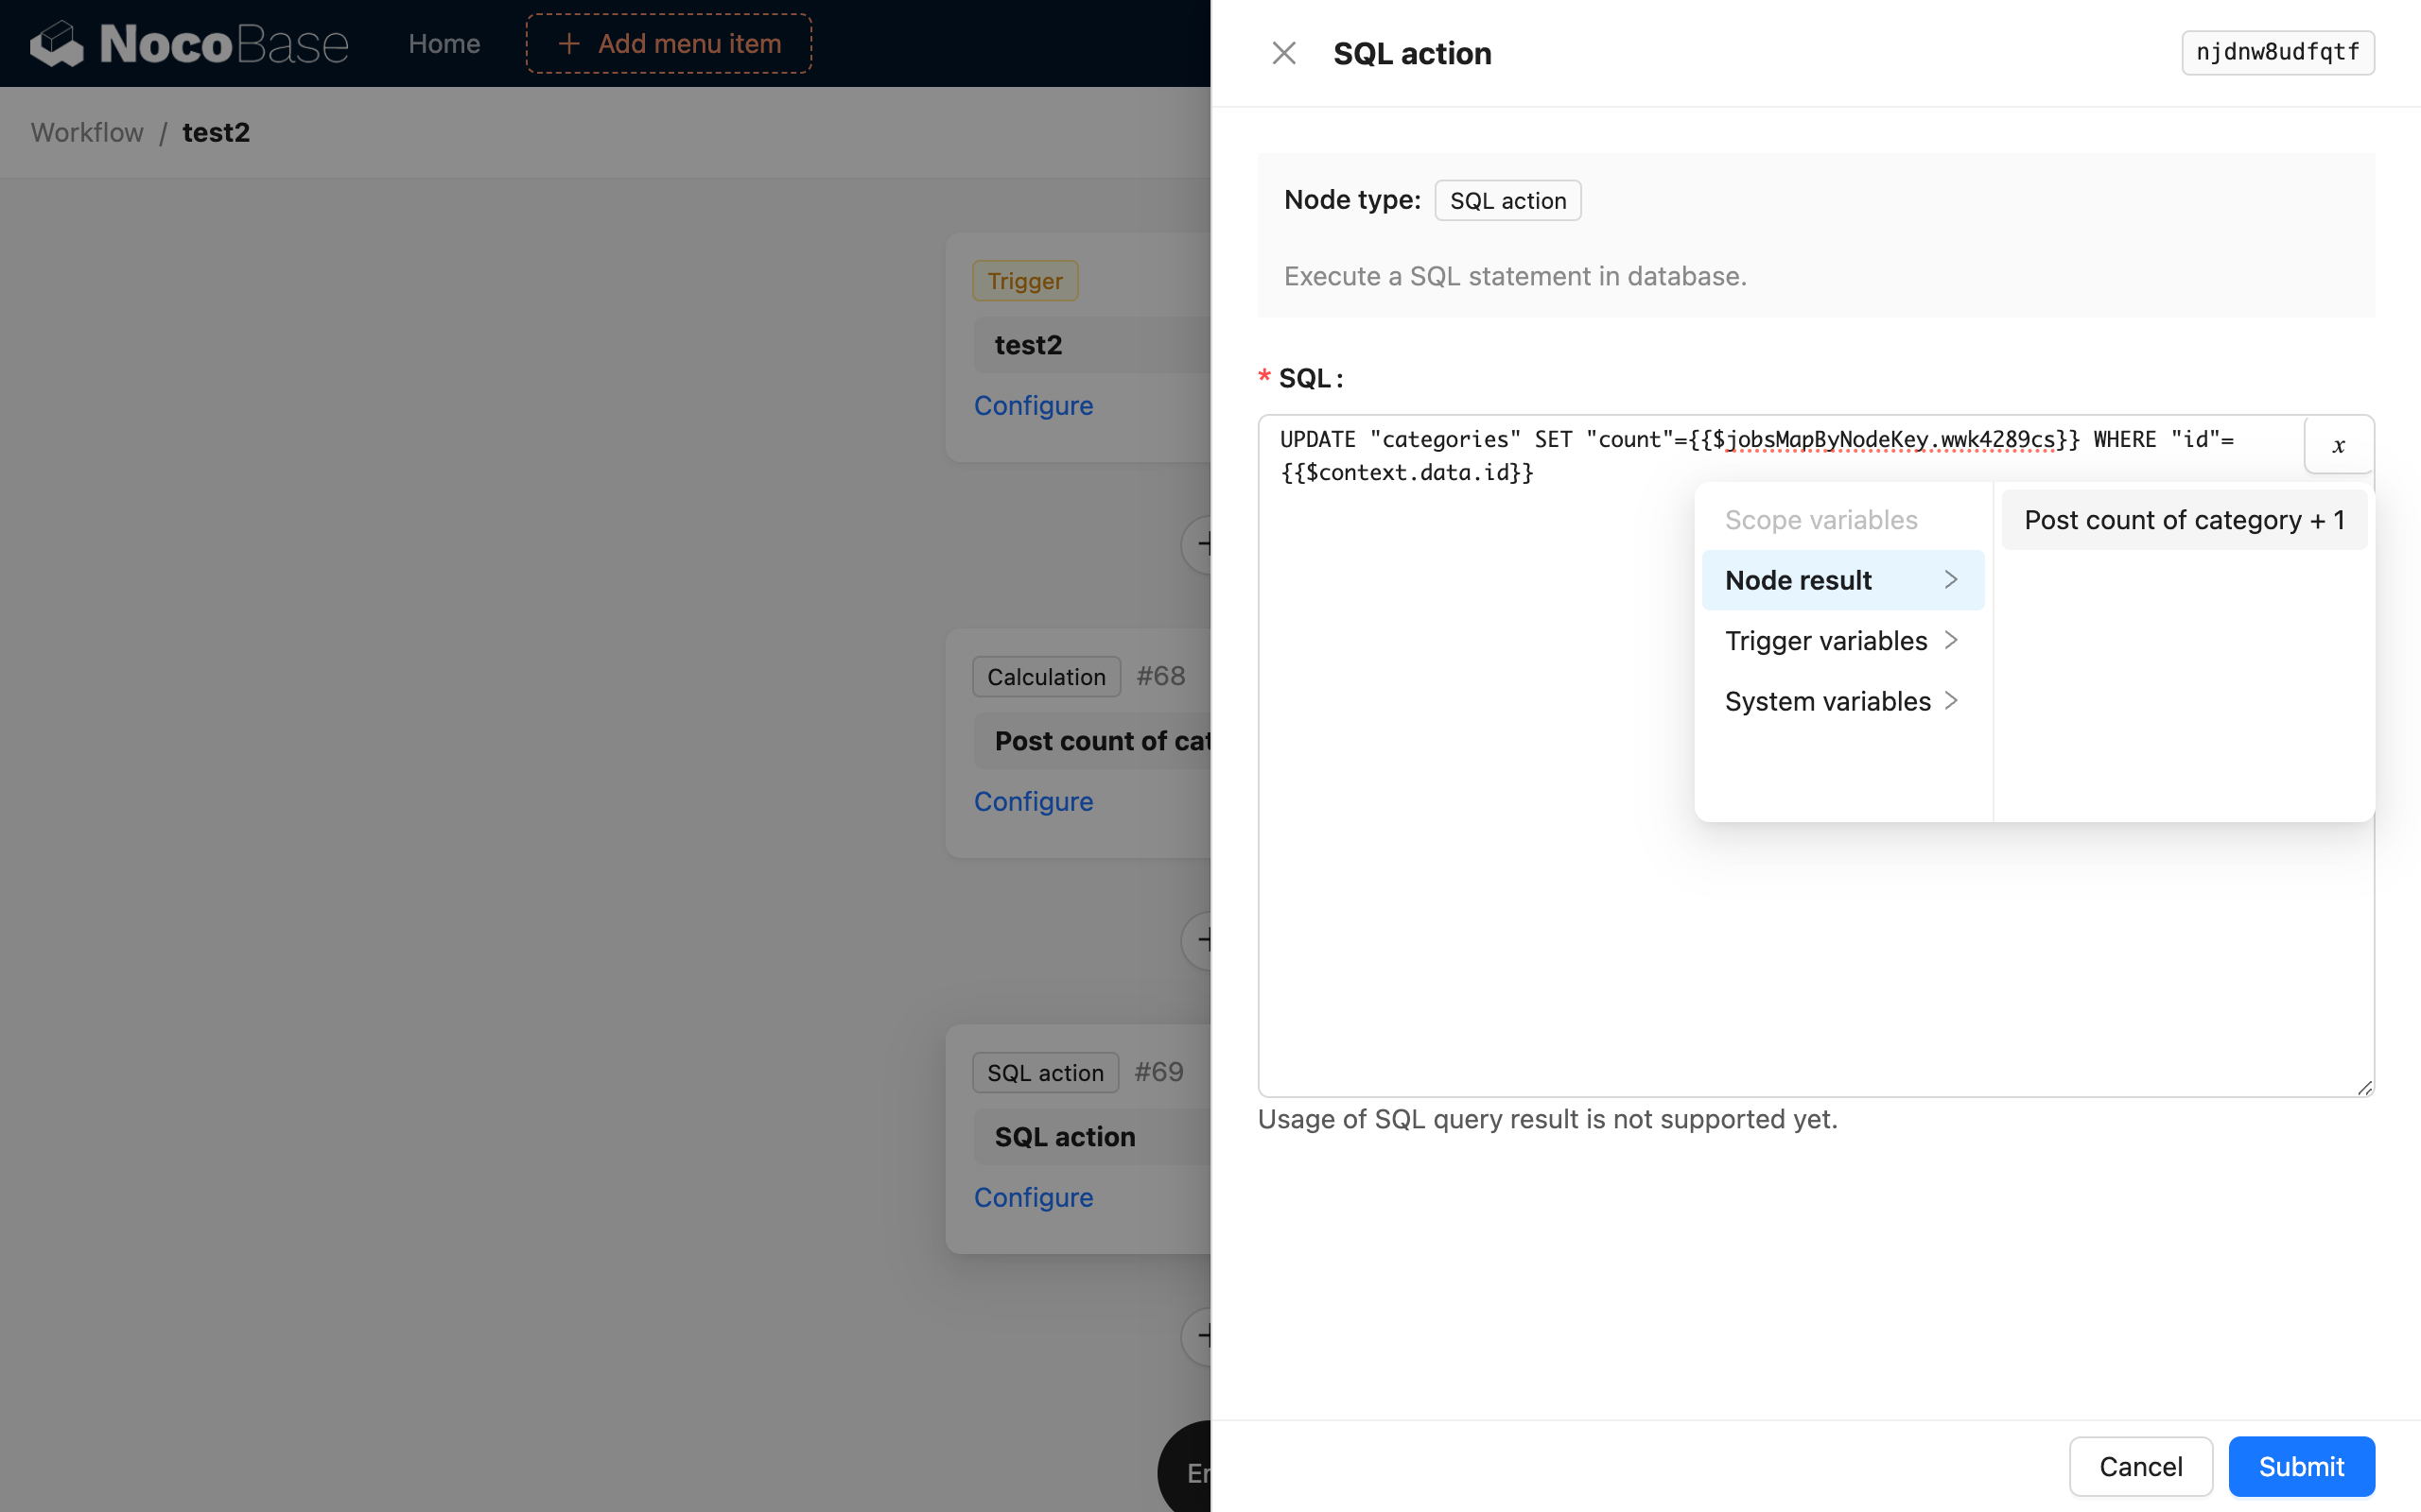
Task: Open Configure link under SQL action node
Action: click(x=1034, y=1197)
